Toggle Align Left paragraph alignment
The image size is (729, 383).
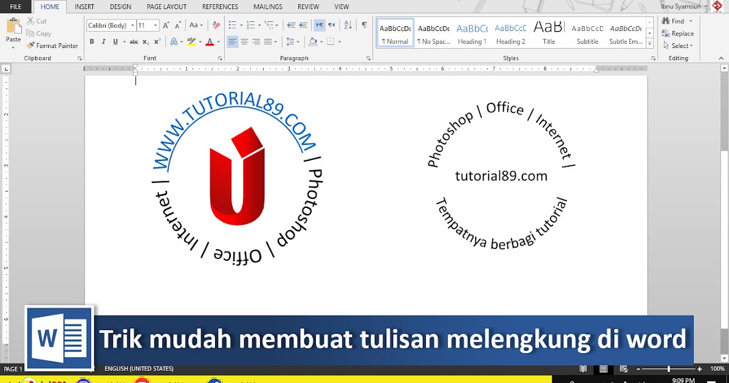233,42
